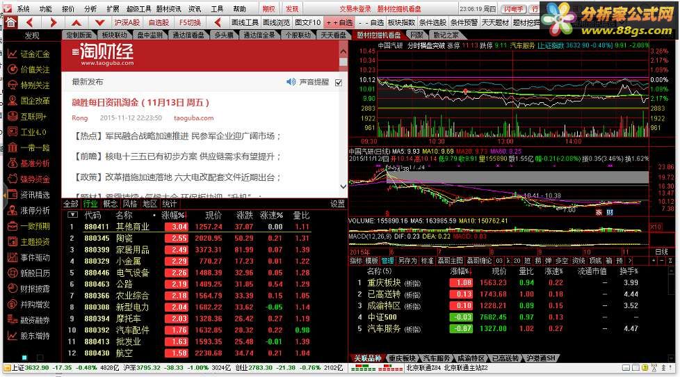Open 国企改革 sidebar item
The width and height of the screenshot is (680, 377).
coord(29,101)
